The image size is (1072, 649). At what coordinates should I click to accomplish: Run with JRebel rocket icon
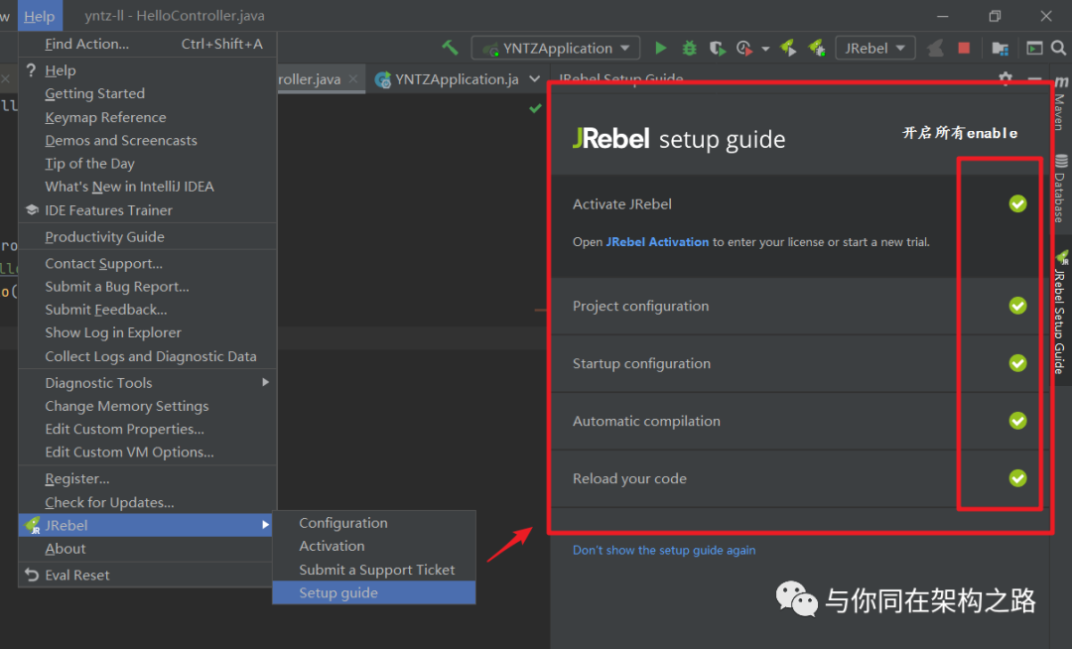pyautogui.click(x=787, y=48)
